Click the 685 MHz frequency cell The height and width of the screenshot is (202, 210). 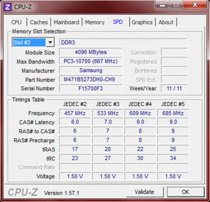click(173, 113)
